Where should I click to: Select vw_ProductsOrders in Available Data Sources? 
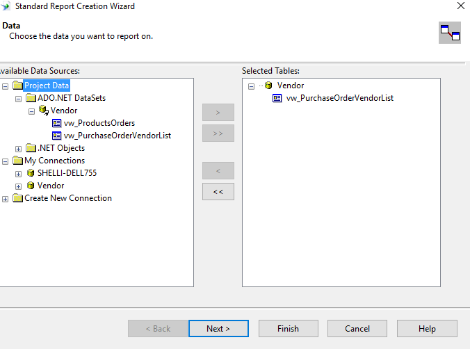[x=99, y=123]
